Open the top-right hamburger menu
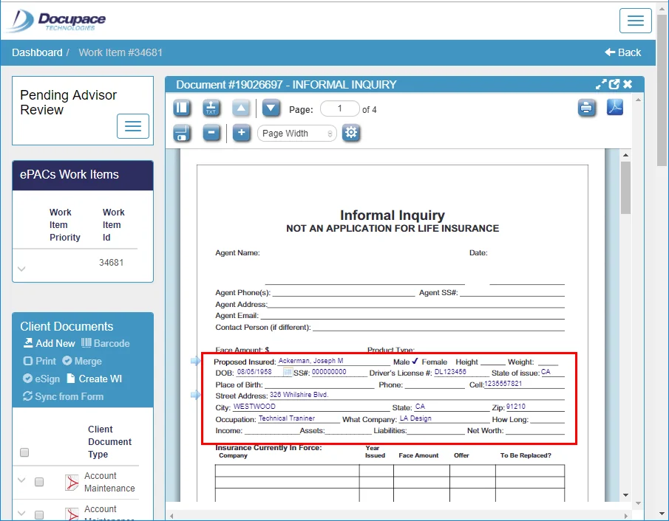The width and height of the screenshot is (669, 521). (635, 21)
